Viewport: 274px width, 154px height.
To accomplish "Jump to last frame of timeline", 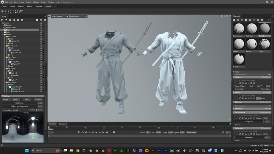I will pyautogui.click(x=106, y=132).
